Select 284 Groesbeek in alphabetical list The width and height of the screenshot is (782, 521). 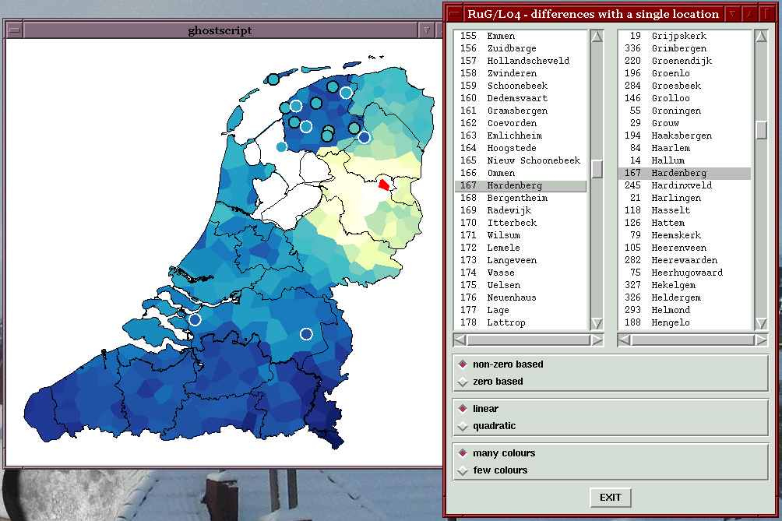[x=685, y=86]
